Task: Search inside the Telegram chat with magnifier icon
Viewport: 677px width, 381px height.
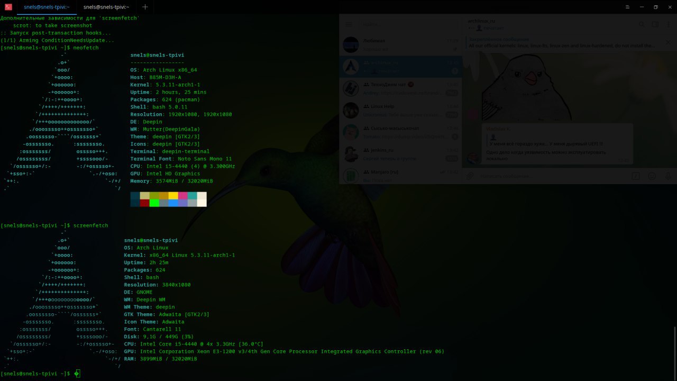Action: coord(642,24)
